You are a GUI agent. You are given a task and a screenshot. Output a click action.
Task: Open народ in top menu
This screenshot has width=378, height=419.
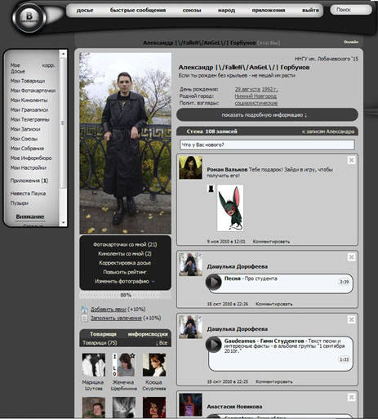click(x=226, y=11)
